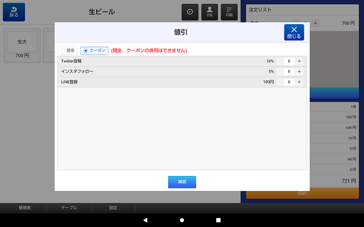Viewport: 364px width, 227px height.
Task: Increase インスタフォロー coupon quantity with plus
Action: coord(299,71)
